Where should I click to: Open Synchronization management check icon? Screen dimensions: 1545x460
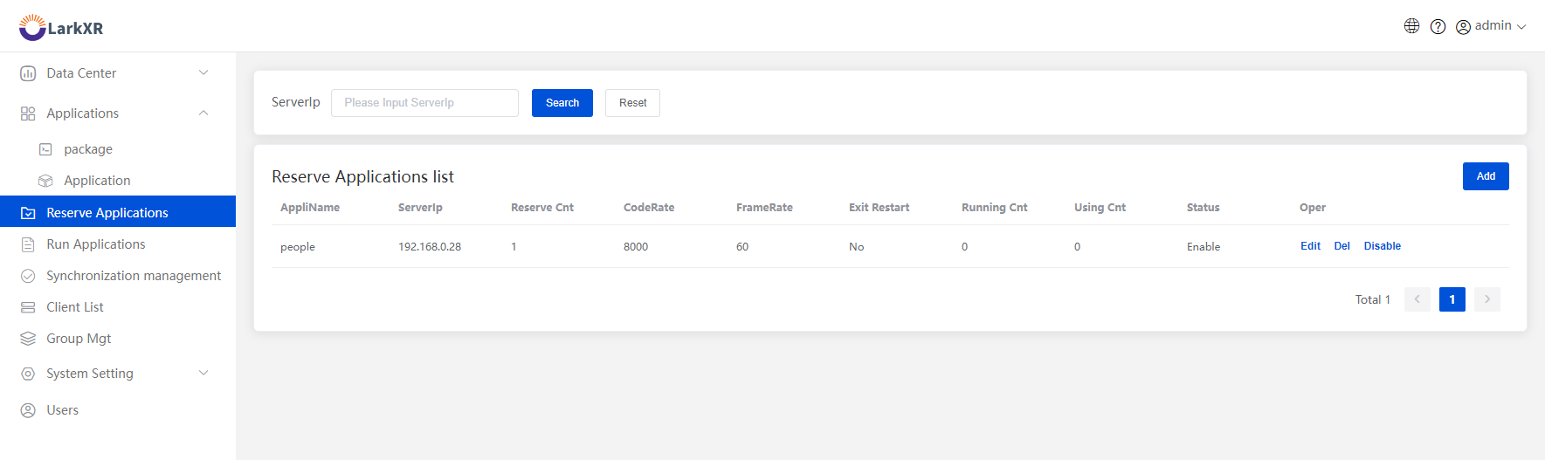(28, 276)
